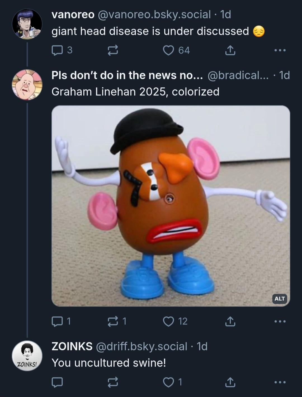Open the Mr. Potato Head image
The image size is (302, 397).
point(171,206)
